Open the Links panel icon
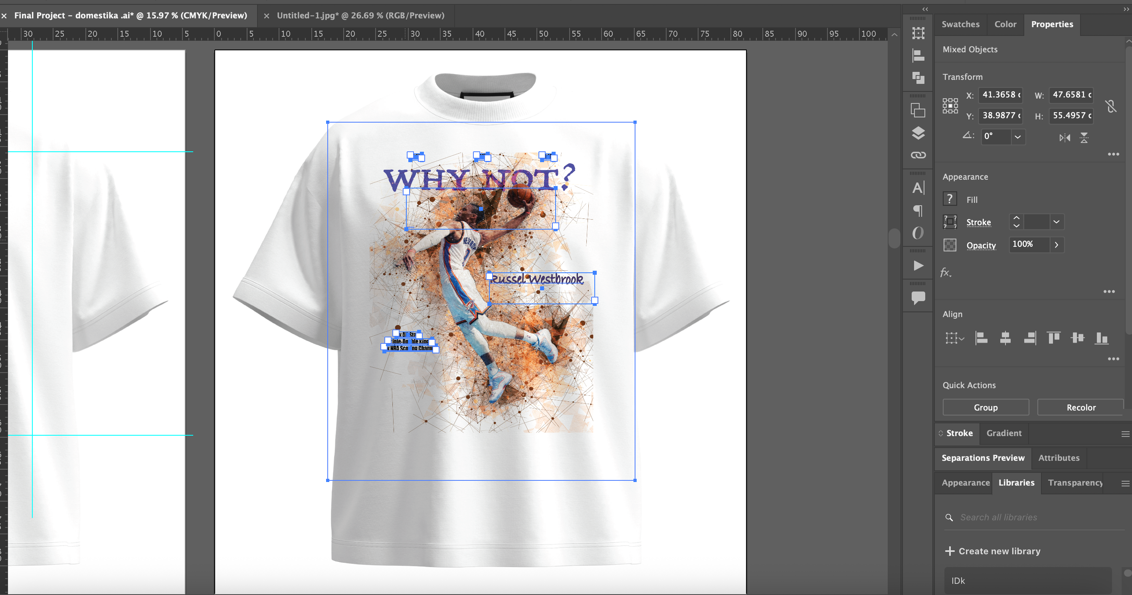The height and width of the screenshot is (595, 1132). pos(918,155)
